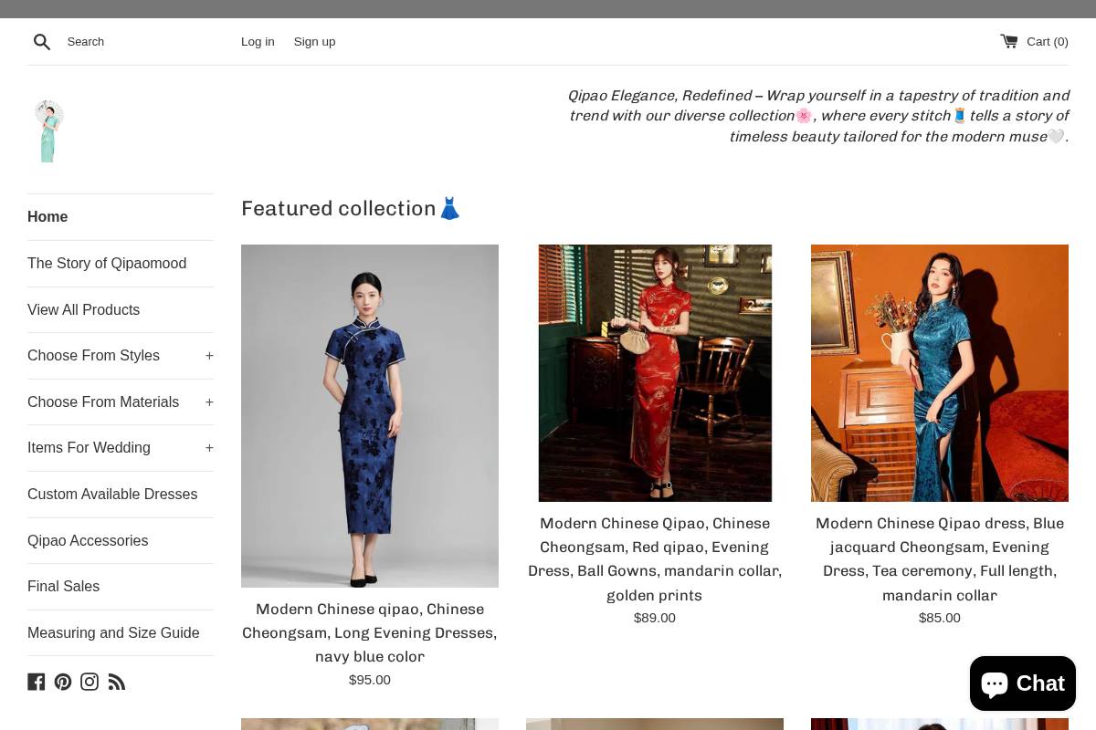The image size is (1096, 730).
Task: Click the navy blue qipao product photo
Action: pos(369,415)
